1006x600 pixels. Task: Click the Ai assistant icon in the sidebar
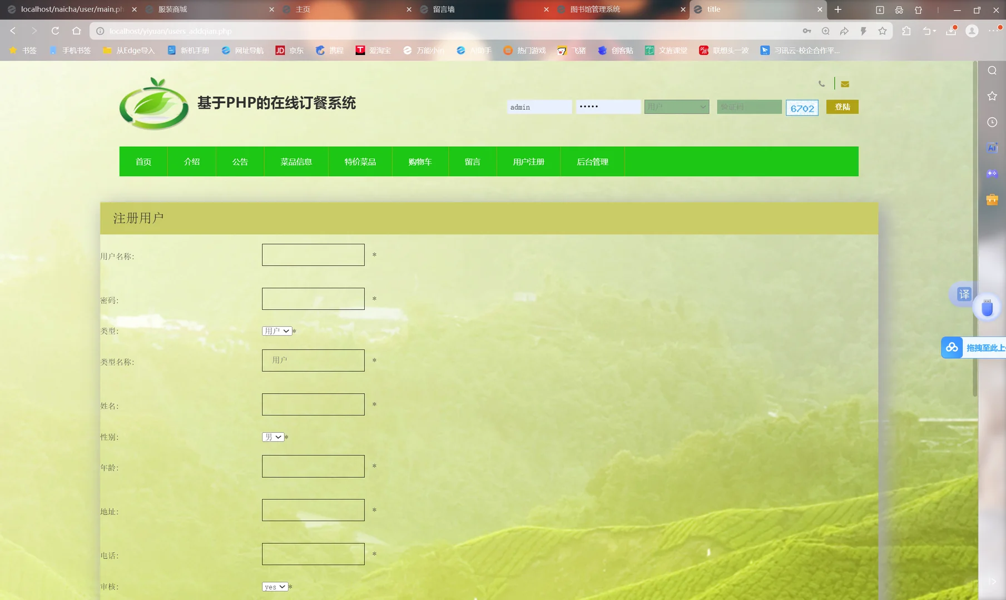pyautogui.click(x=992, y=147)
